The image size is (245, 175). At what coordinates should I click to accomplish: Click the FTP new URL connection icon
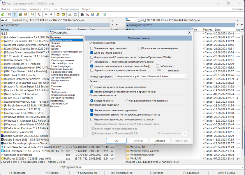click(x=75, y=14)
